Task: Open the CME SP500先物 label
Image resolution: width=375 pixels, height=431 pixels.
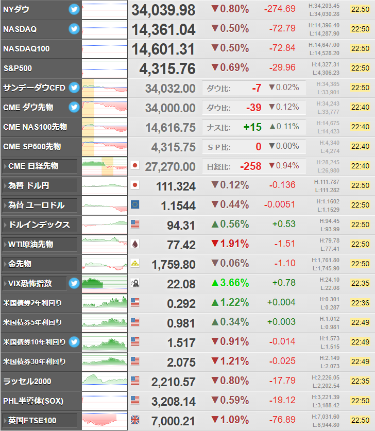Action: [32, 147]
